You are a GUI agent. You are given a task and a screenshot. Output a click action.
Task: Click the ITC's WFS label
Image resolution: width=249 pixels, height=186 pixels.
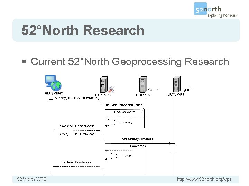[142, 95]
